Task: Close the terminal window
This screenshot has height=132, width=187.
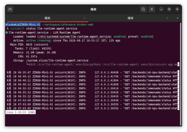Action: pyautogui.click(x=177, y=9)
